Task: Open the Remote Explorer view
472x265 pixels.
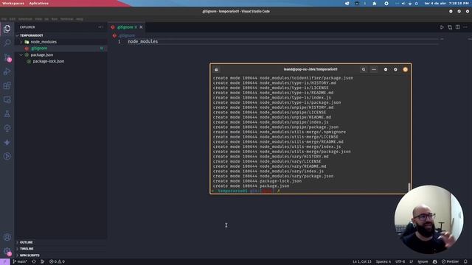Action: click(7, 100)
